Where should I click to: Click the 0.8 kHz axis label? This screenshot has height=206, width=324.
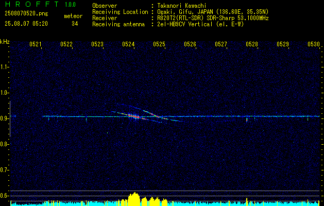[4, 144]
